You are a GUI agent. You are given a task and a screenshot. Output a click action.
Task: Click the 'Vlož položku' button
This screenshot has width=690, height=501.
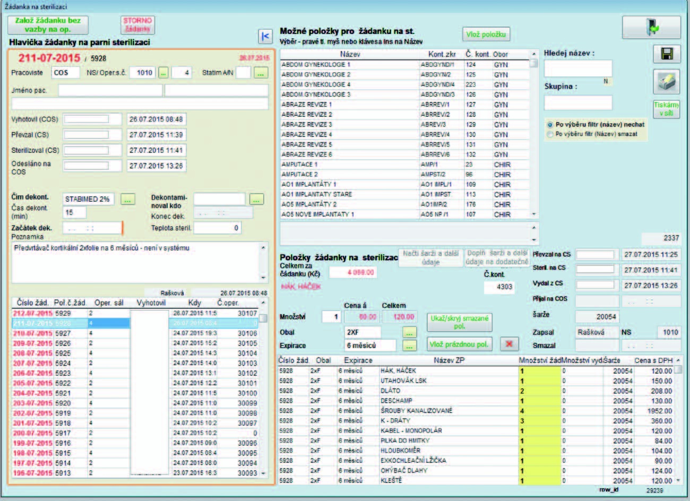click(x=486, y=34)
